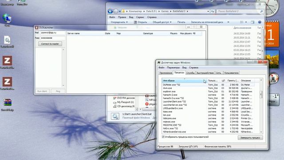Click the Task Manager title bar icon
Viewport: 284px width, 160px height.
tap(159, 63)
